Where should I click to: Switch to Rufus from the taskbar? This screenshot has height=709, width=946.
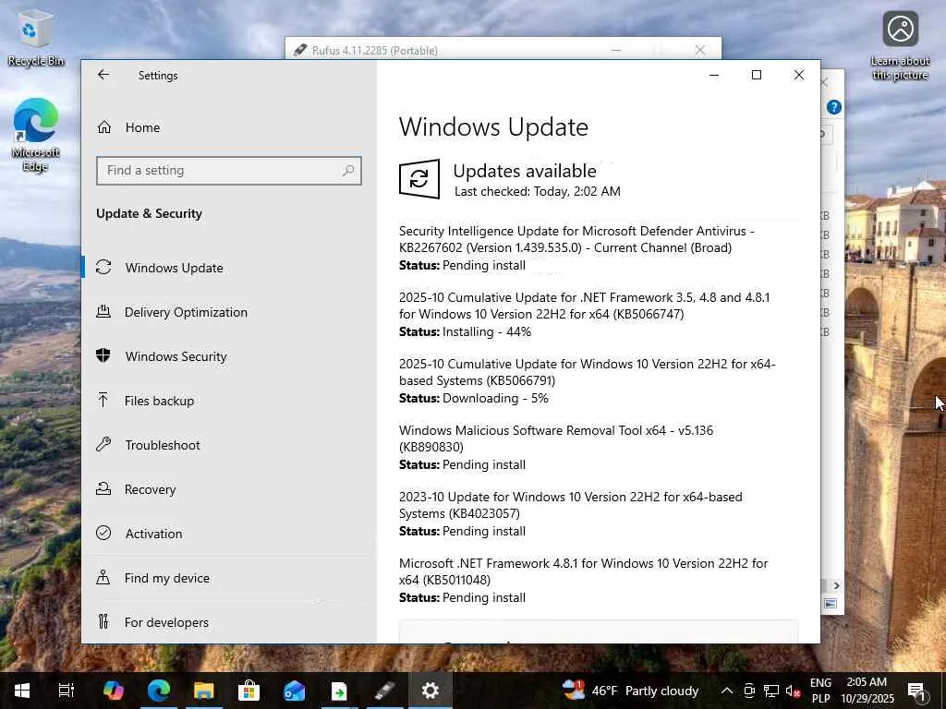385,691
